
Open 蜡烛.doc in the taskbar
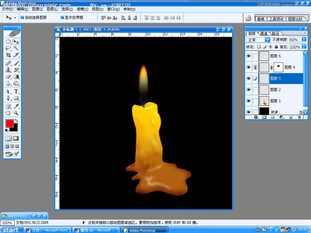[96, 230]
